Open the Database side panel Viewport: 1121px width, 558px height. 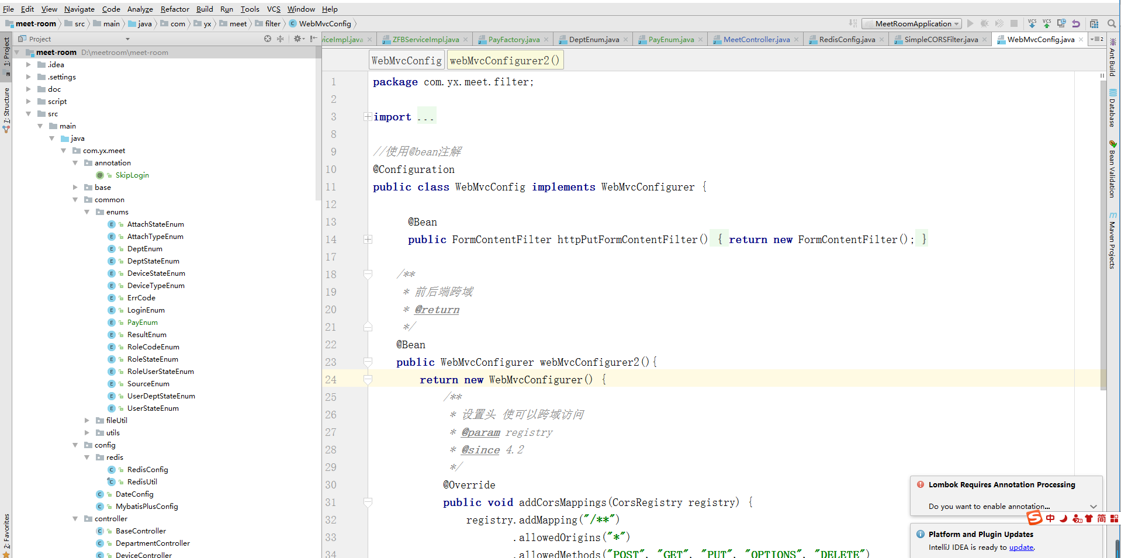[x=1112, y=108]
